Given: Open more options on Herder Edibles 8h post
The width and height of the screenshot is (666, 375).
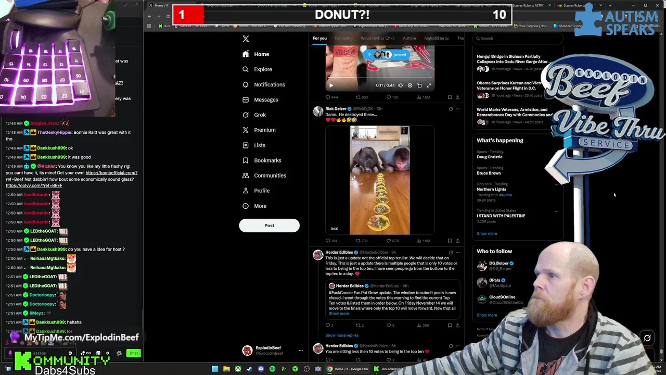Looking at the screenshot, I should coord(458,346).
